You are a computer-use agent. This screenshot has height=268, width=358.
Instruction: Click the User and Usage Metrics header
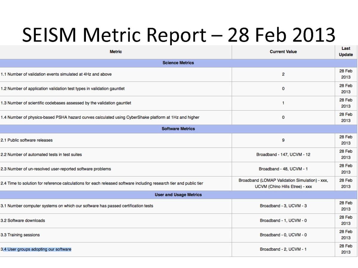[178, 195]
